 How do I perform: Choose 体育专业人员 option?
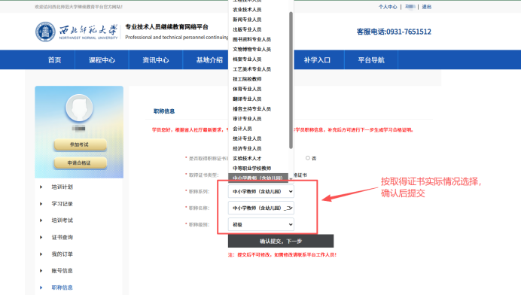[x=258, y=89]
